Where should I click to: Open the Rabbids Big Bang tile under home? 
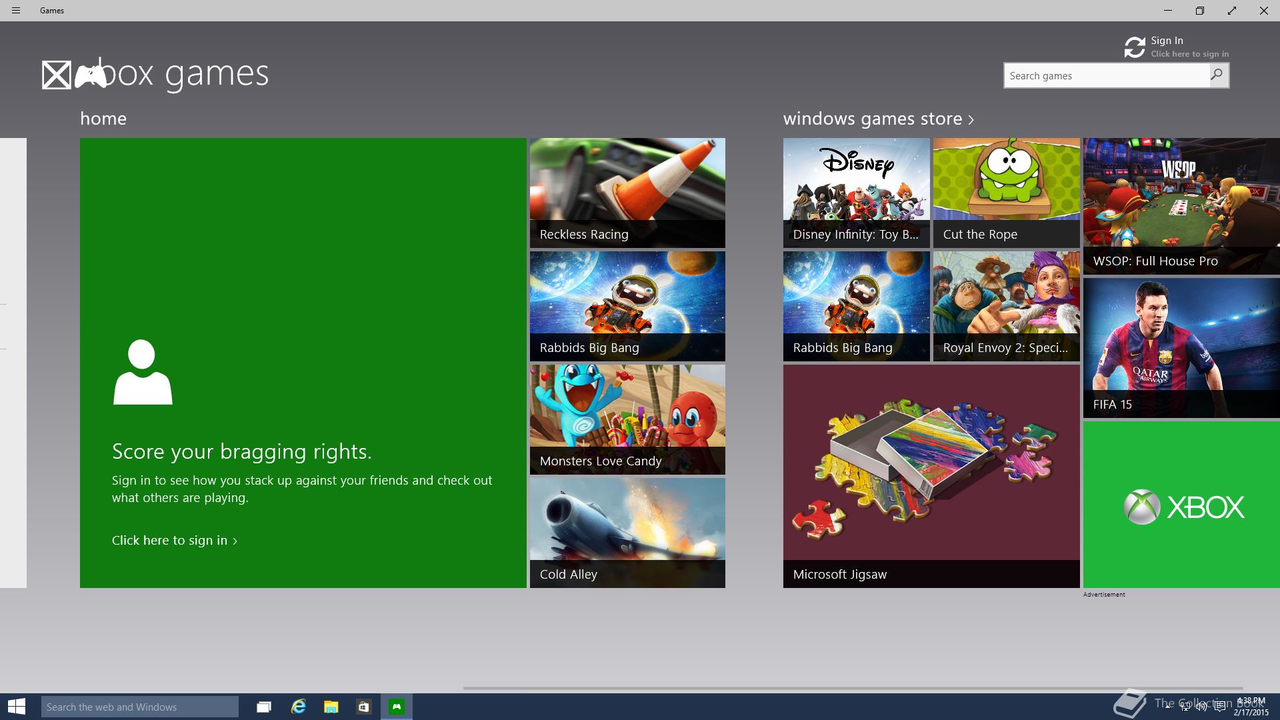pos(627,306)
